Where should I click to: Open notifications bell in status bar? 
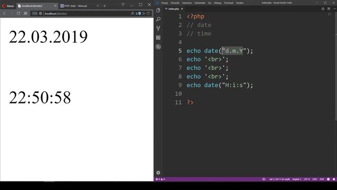pyautogui.click(x=334, y=179)
